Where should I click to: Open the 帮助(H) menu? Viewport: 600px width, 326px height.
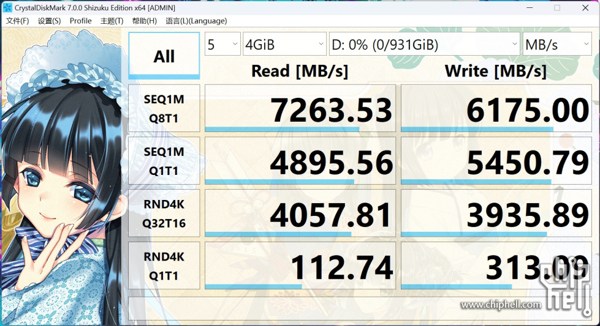[x=144, y=21]
